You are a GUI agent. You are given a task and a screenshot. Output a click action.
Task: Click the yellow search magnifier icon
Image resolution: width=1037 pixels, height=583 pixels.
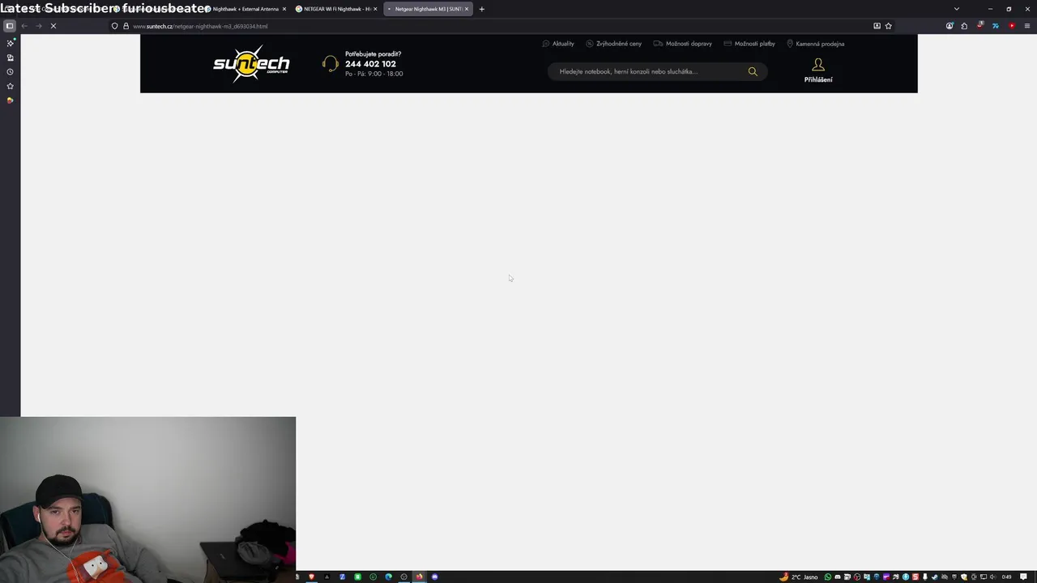pos(753,71)
